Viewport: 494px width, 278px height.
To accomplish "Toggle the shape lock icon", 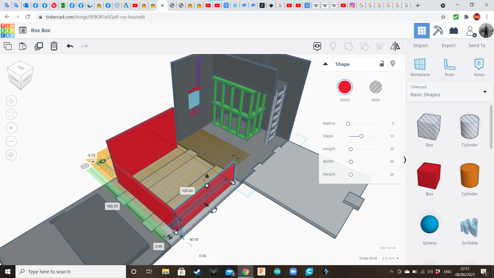I will pos(382,64).
